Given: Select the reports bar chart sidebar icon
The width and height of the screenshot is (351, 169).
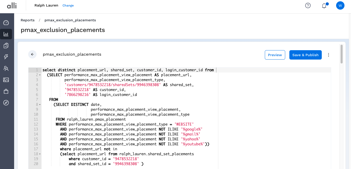Looking at the screenshot, I should pos(6,34).
